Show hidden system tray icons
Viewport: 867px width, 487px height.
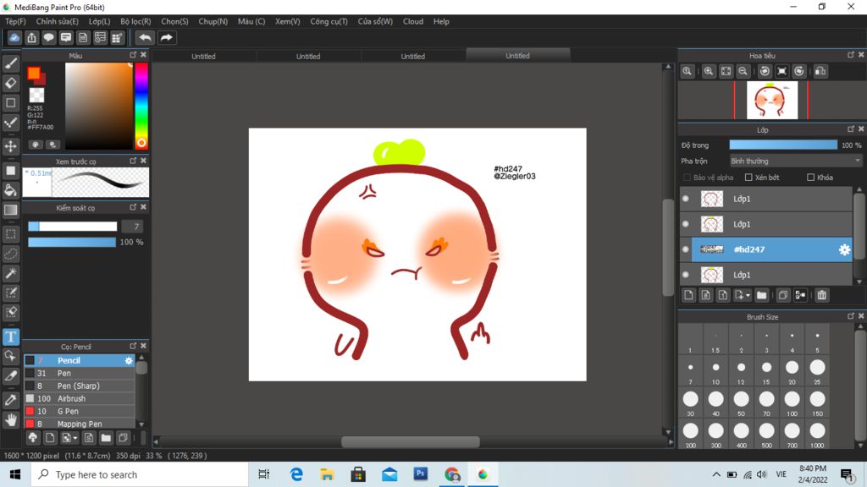click(x=716, y=474)
